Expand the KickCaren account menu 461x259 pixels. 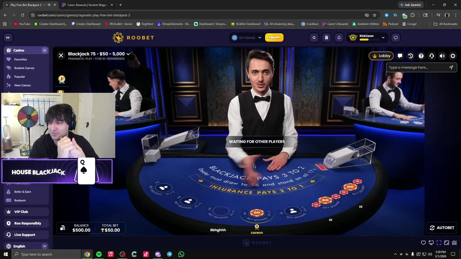tap(383, 37)
